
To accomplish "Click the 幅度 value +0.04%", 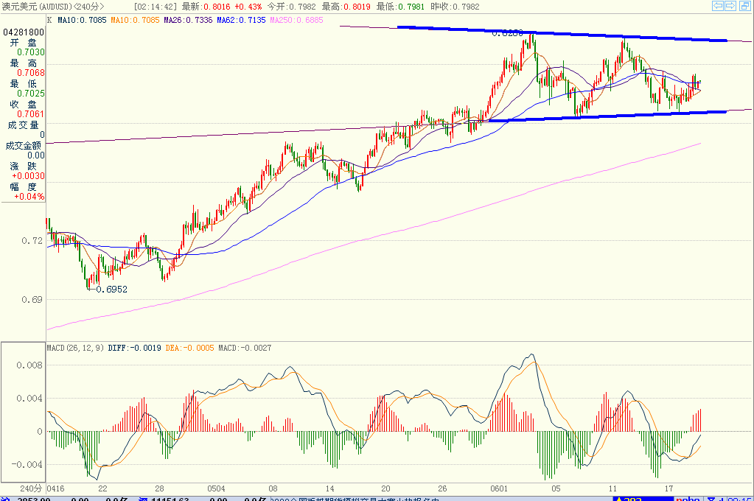I will 29,197.
